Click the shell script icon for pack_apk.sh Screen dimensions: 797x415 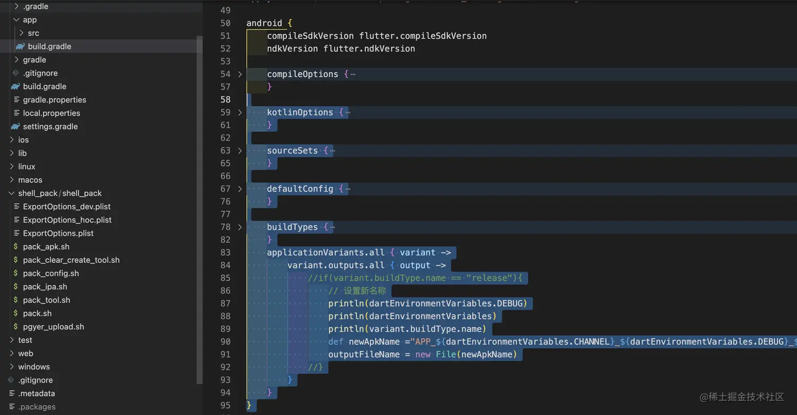point(16,246)
